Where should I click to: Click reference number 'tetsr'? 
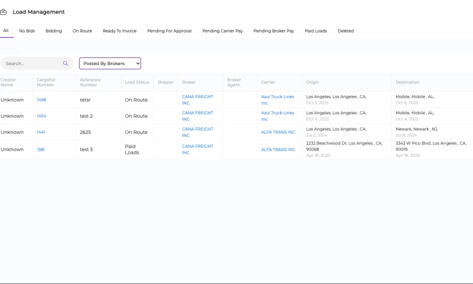click(x=85, y=100)
